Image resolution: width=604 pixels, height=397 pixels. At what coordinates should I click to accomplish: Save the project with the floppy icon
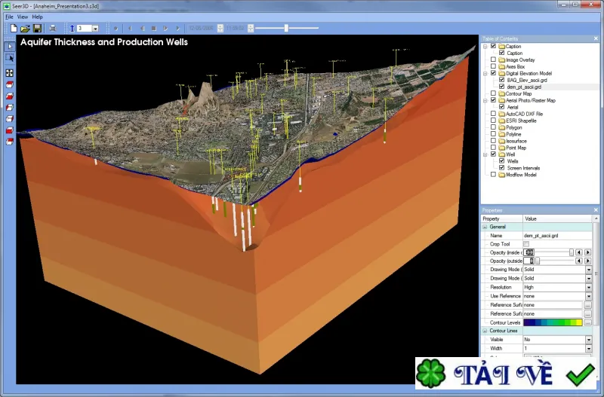(x=37, y=28)
